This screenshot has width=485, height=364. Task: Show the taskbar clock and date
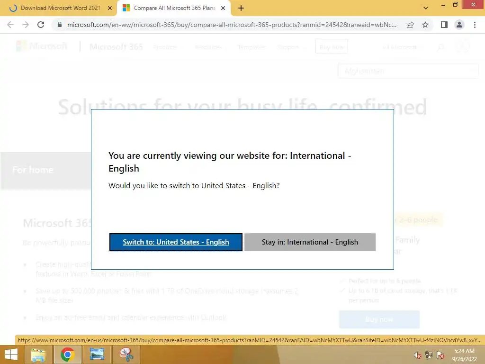(x=464, y=355)
